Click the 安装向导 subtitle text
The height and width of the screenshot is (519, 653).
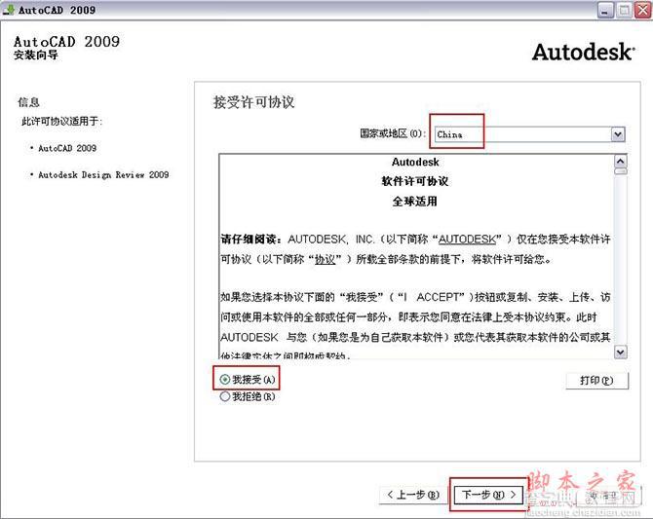coord(36,55)
